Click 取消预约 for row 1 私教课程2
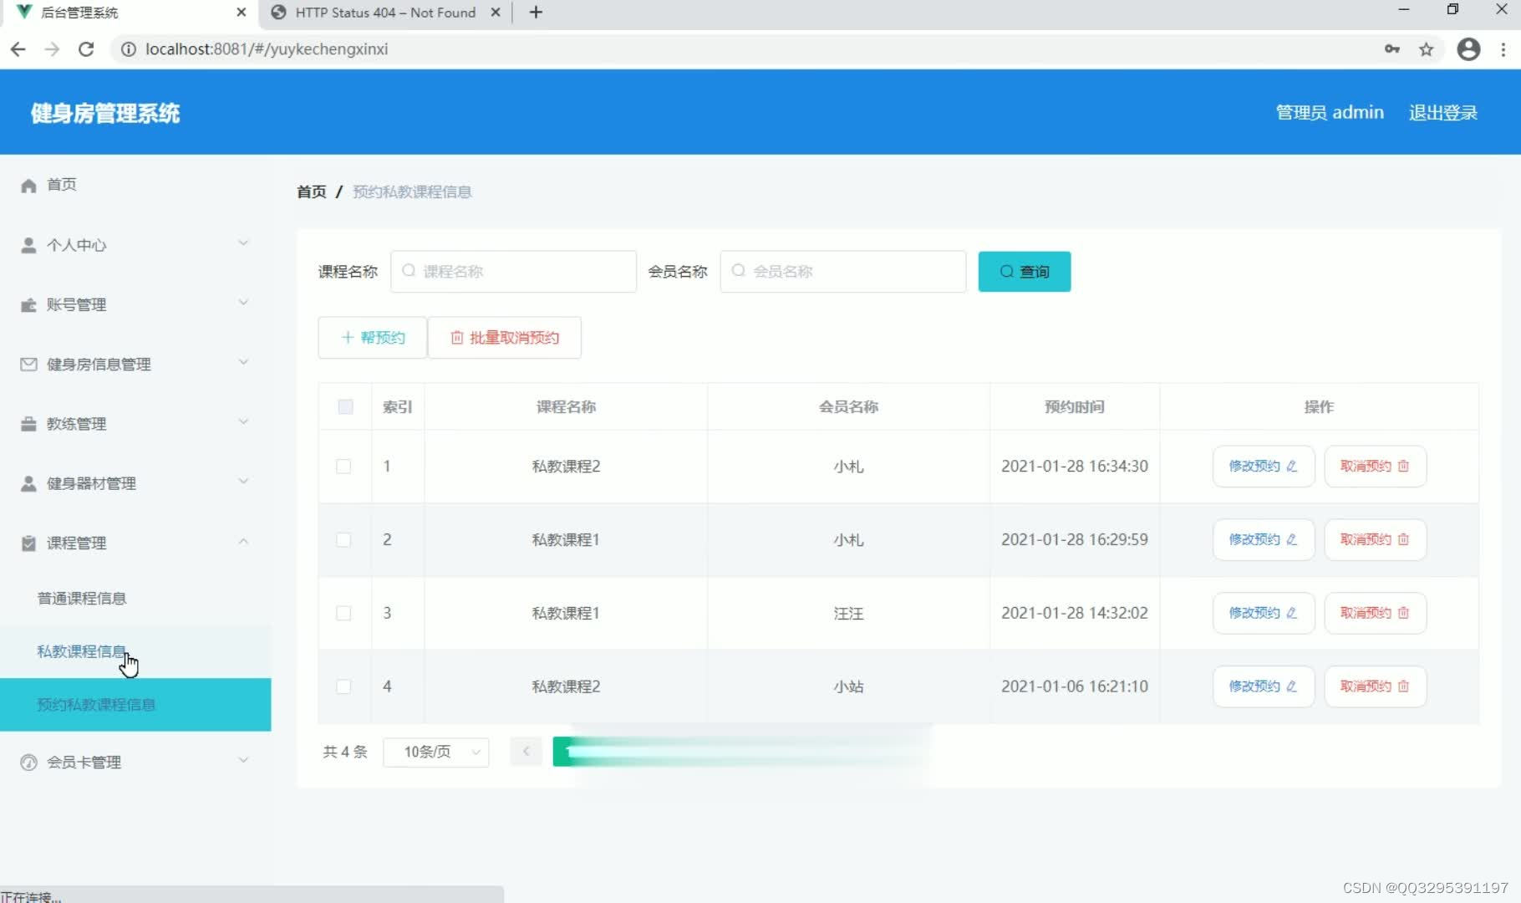 coord(1376,467)
